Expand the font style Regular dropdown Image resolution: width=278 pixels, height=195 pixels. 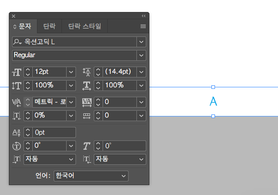141,55
